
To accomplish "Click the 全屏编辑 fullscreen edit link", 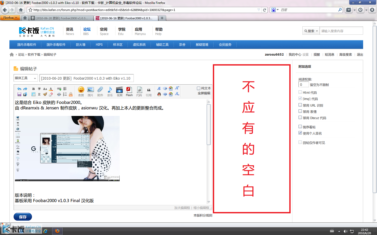I will (204, 93).
